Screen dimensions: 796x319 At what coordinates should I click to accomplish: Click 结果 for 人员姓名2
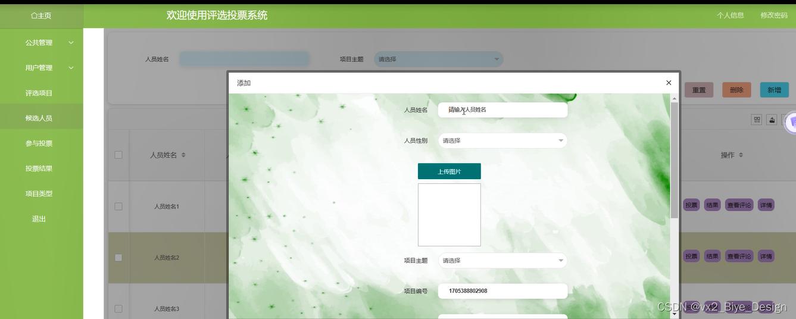[x=712, y=256]
